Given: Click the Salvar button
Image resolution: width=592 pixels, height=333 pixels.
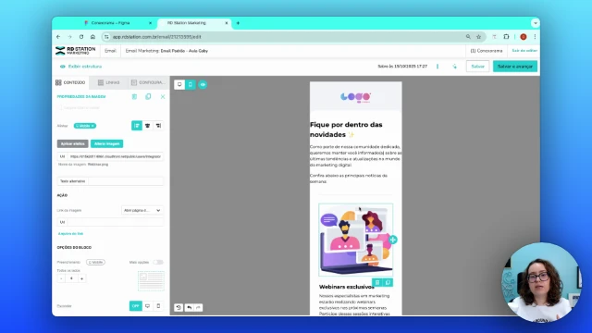Looking at the screenshot, I should 477,67.
